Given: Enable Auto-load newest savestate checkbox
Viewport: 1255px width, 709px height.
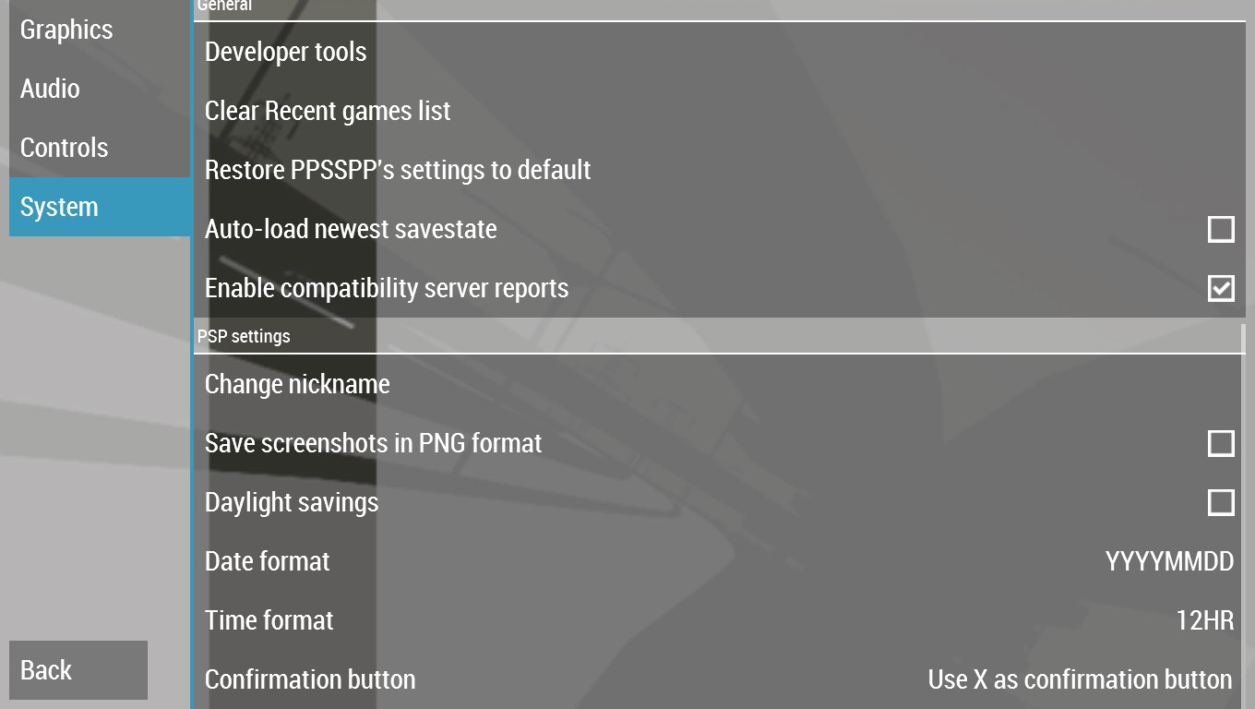Looking at the screenshot, I should pyautogui.click(x=1220, y=229).
